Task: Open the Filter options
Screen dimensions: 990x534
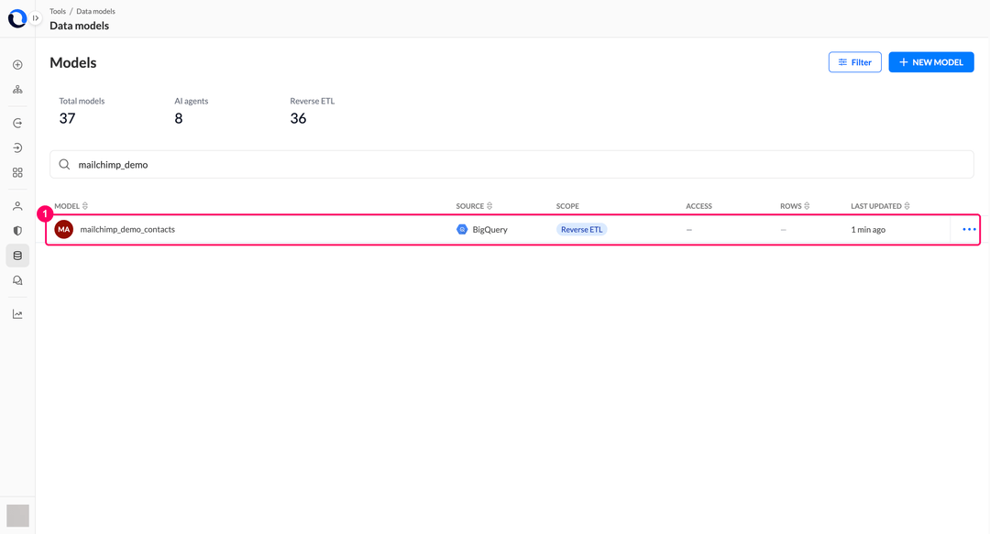Action: [855, 62]
